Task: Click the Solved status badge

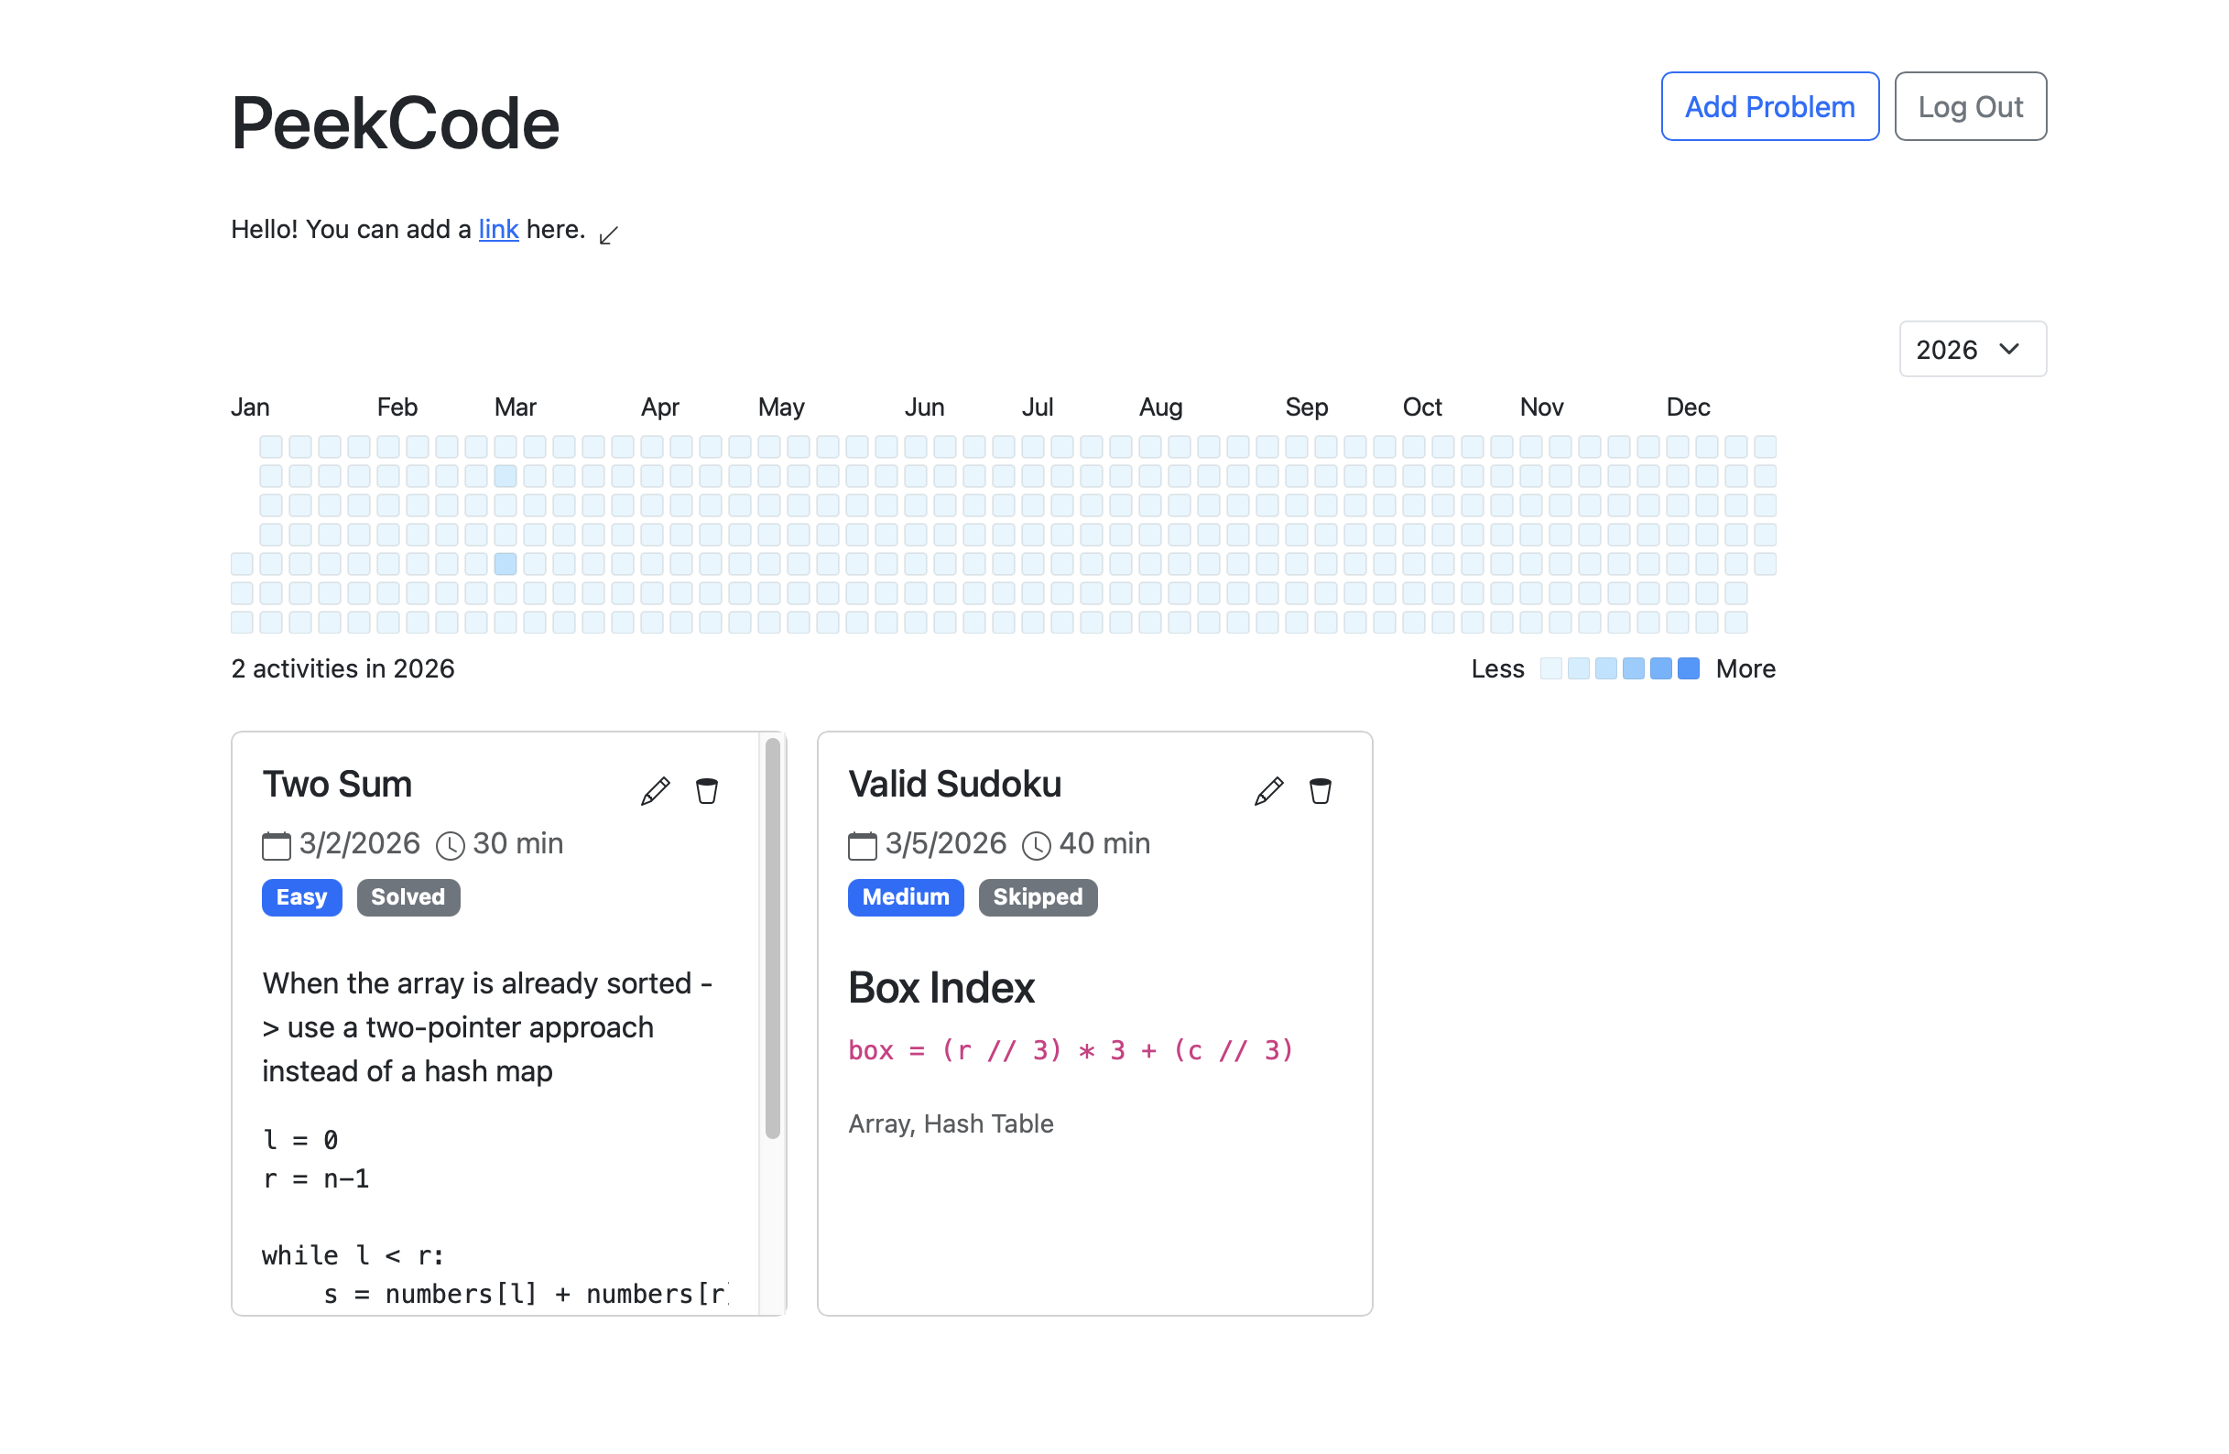Action: pyautogui.click(x=408, y=896)
